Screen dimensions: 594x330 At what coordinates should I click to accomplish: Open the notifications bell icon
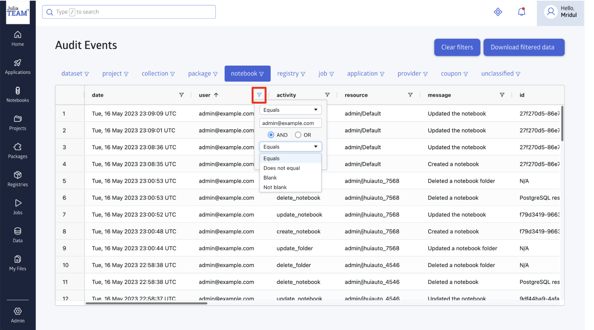pyautogui.click(x=521, y=12)
